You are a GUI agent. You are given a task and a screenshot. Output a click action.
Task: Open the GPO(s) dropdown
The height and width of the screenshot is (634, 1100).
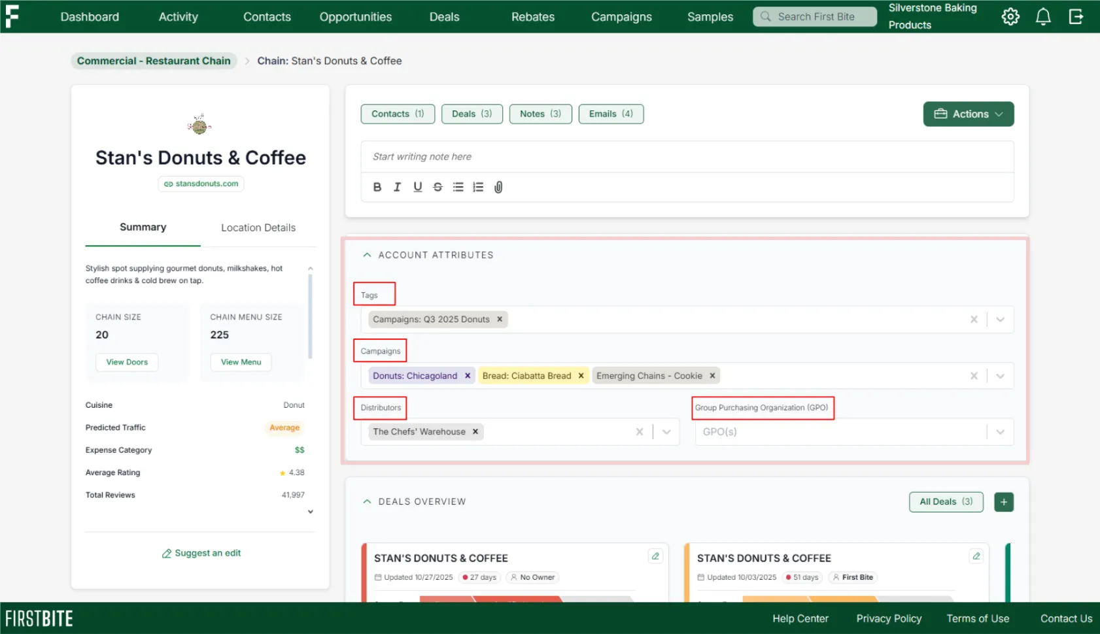[1000, 431]
